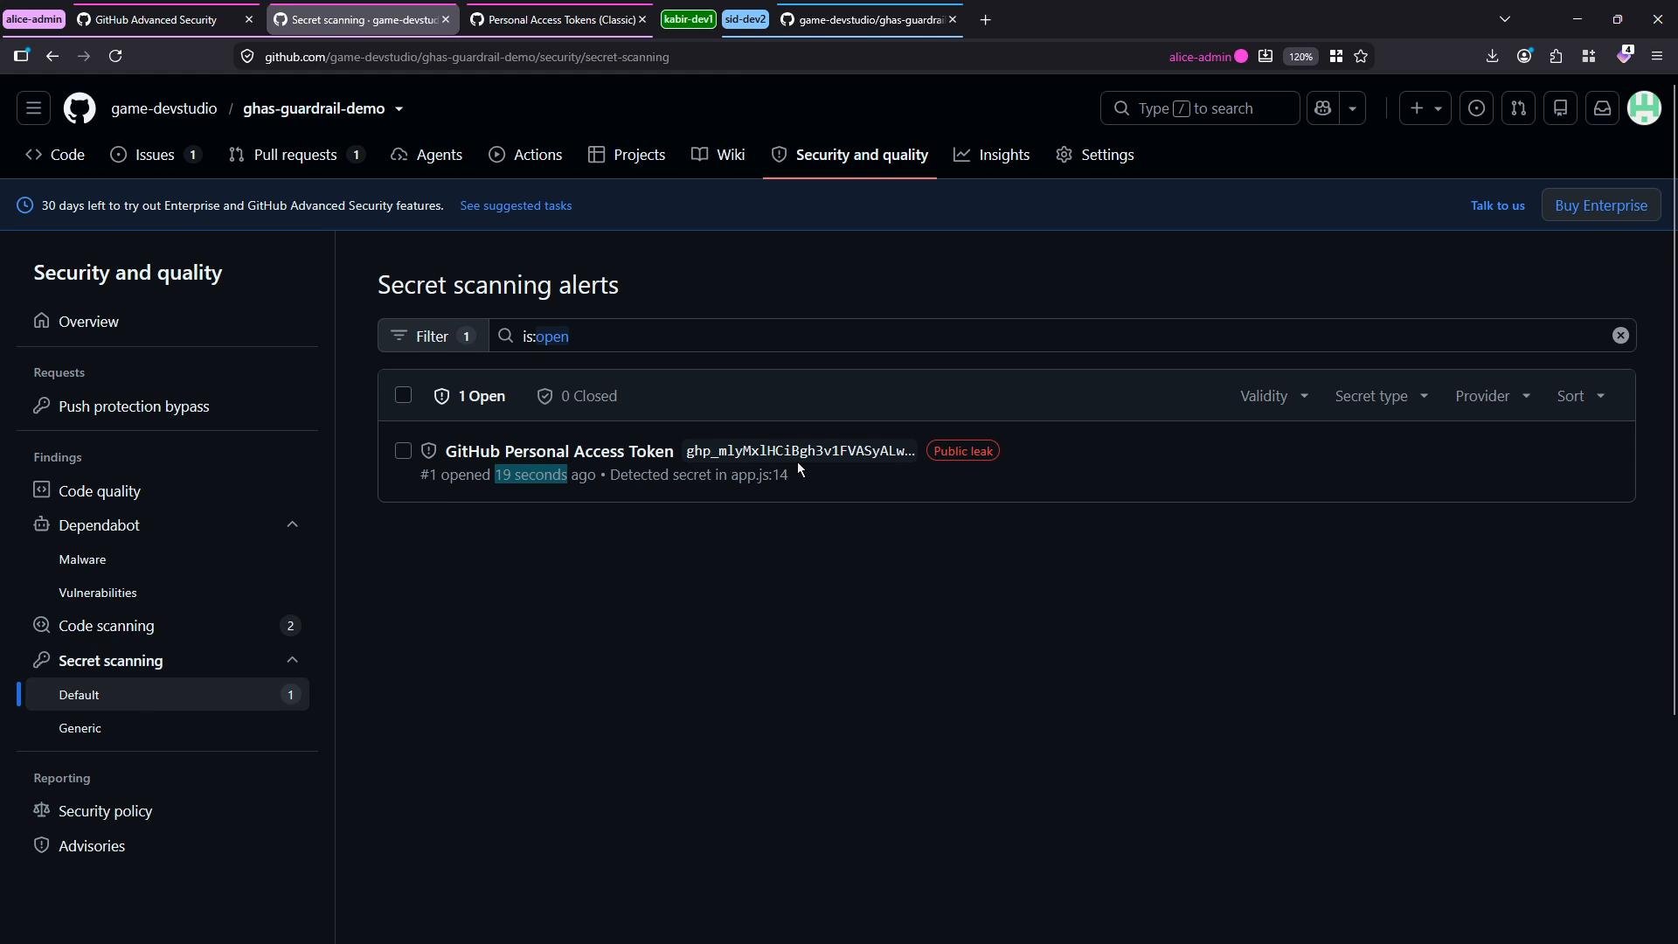This screenshot has width=1678, height=944.
Task: Click the Buy Enterprise button
Action: 1601,205
